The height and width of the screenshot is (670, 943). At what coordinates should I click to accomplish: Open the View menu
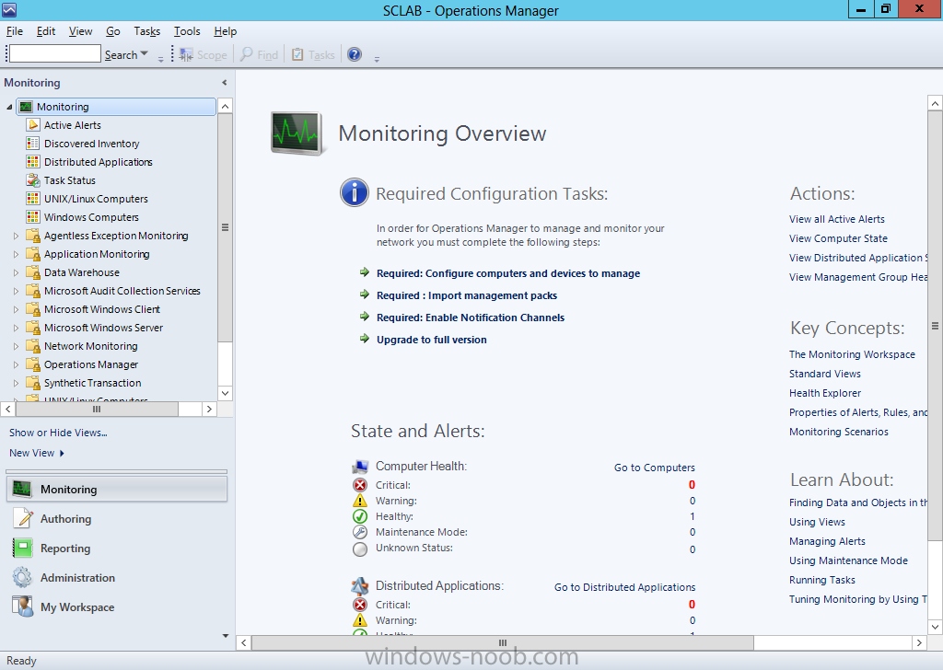[x=81, y=31]
